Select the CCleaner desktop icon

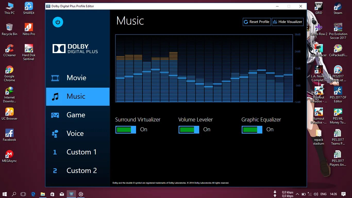tap(10, 51)
